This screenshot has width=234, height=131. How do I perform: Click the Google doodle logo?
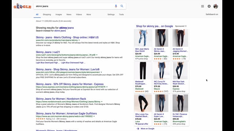pos(22,6)
